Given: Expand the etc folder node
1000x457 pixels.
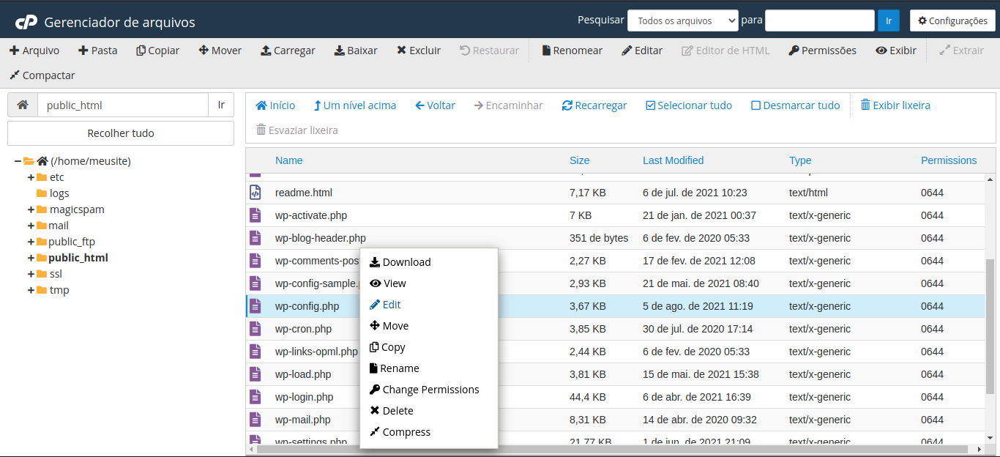Looking at the screenshot, I should [x=31, y=177].
